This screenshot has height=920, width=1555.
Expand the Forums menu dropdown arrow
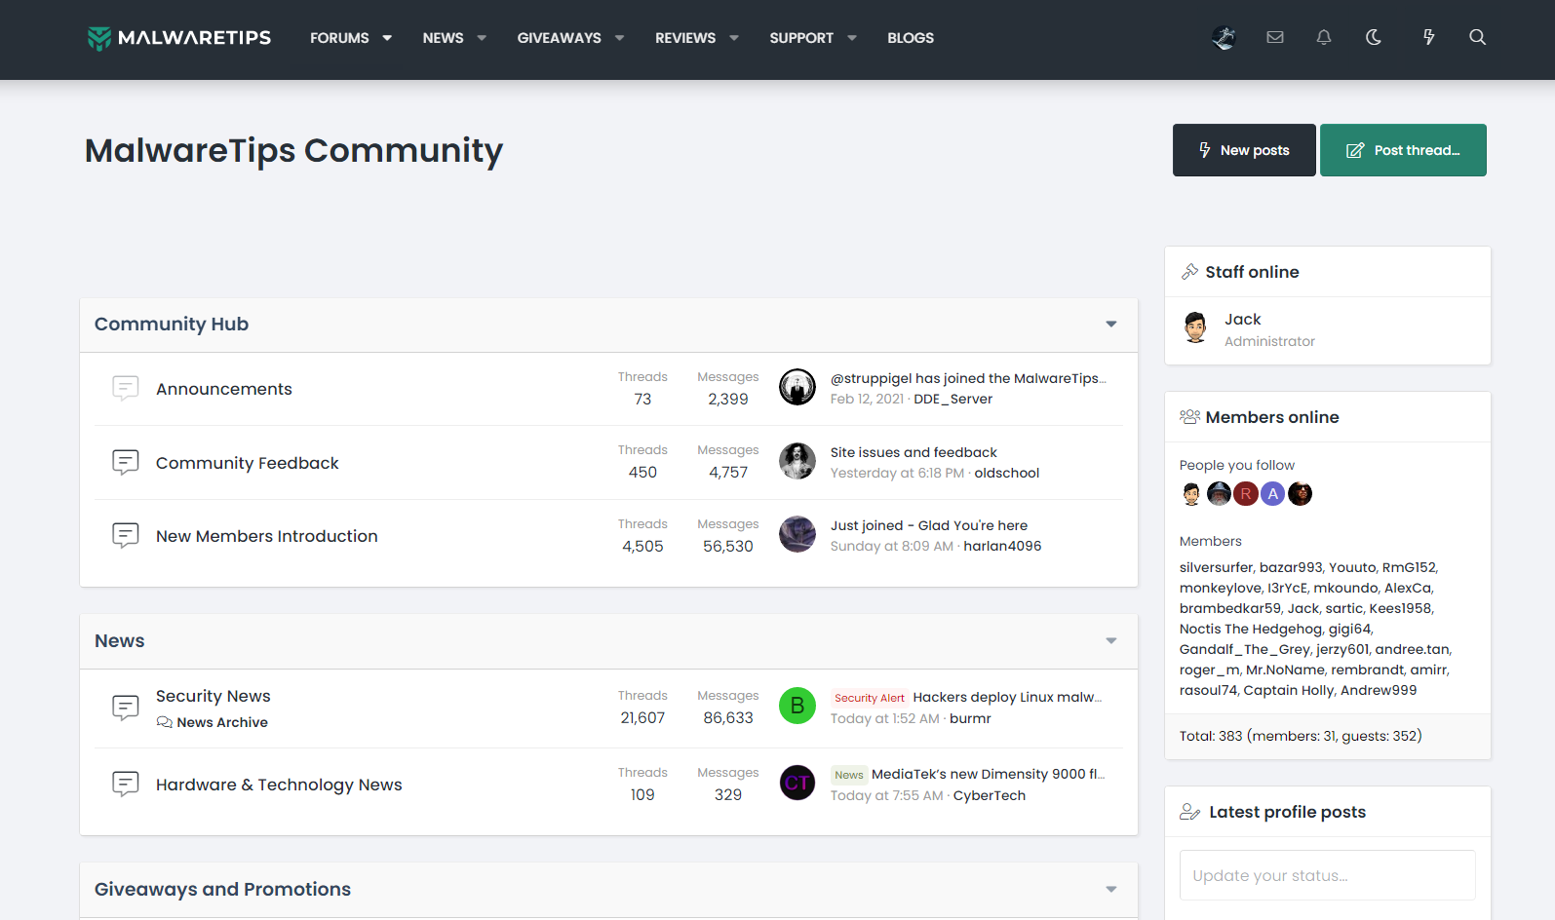[387, 38]
